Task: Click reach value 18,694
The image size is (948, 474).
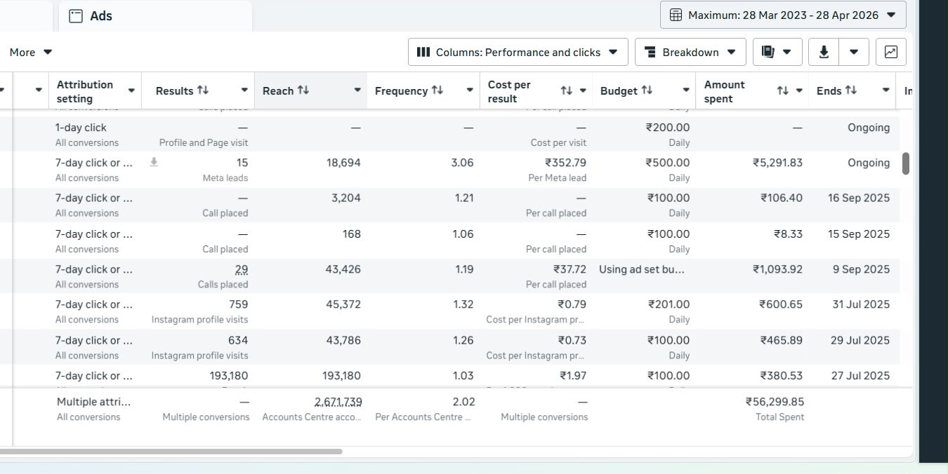Action: [343, 163]
